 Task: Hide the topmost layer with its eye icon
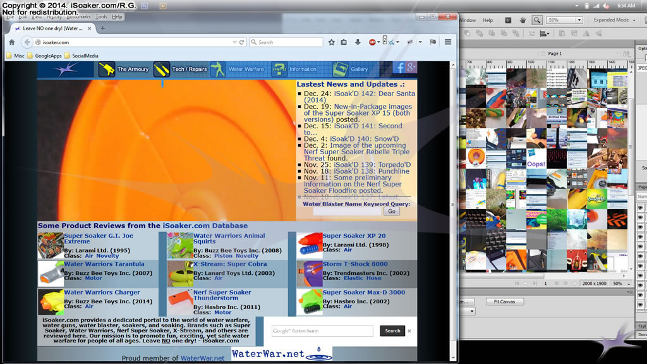coord(641,207)
